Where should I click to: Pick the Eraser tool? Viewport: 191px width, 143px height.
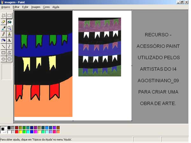click(x=4, y=22)
